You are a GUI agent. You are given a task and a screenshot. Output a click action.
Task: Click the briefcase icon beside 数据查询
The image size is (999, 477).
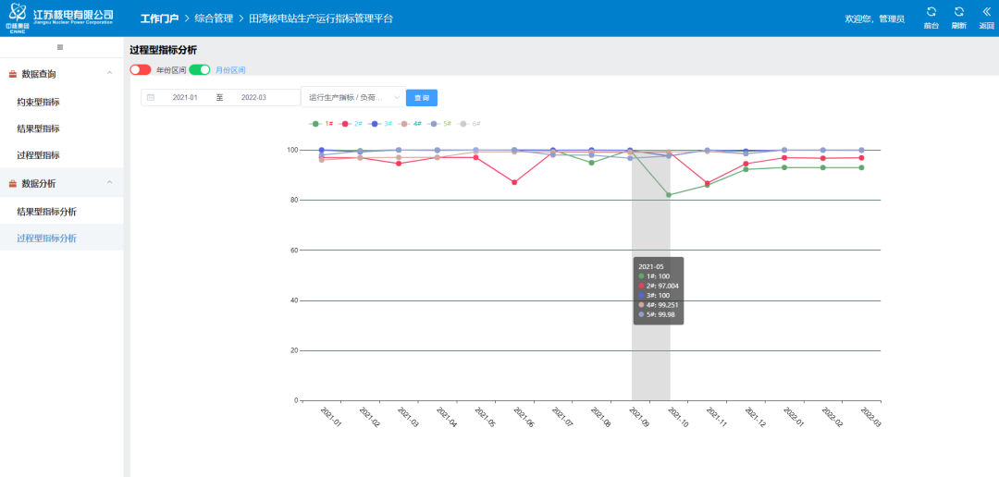point(12,74)
